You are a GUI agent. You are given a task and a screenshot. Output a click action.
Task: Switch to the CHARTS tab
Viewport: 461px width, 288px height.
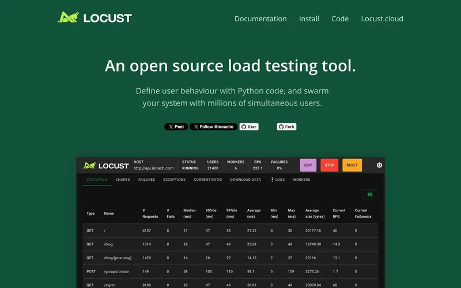click(123, 180)
